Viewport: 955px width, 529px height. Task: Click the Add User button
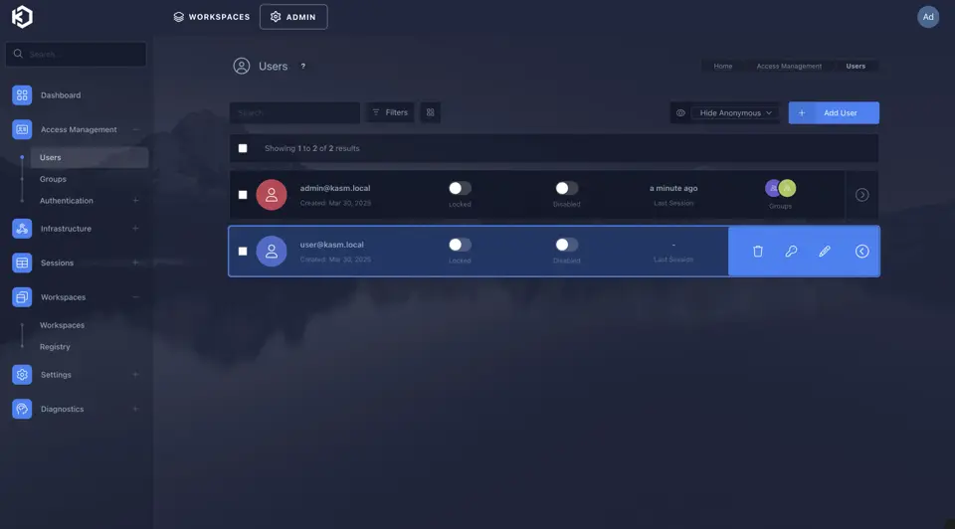(834, 112)
